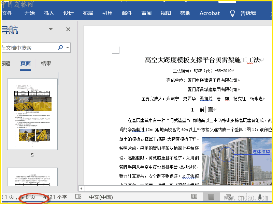The height and width of the screenshot is (204, 273).
Task: Open the 引用 (References) ribbon tab
Action: 107,13
